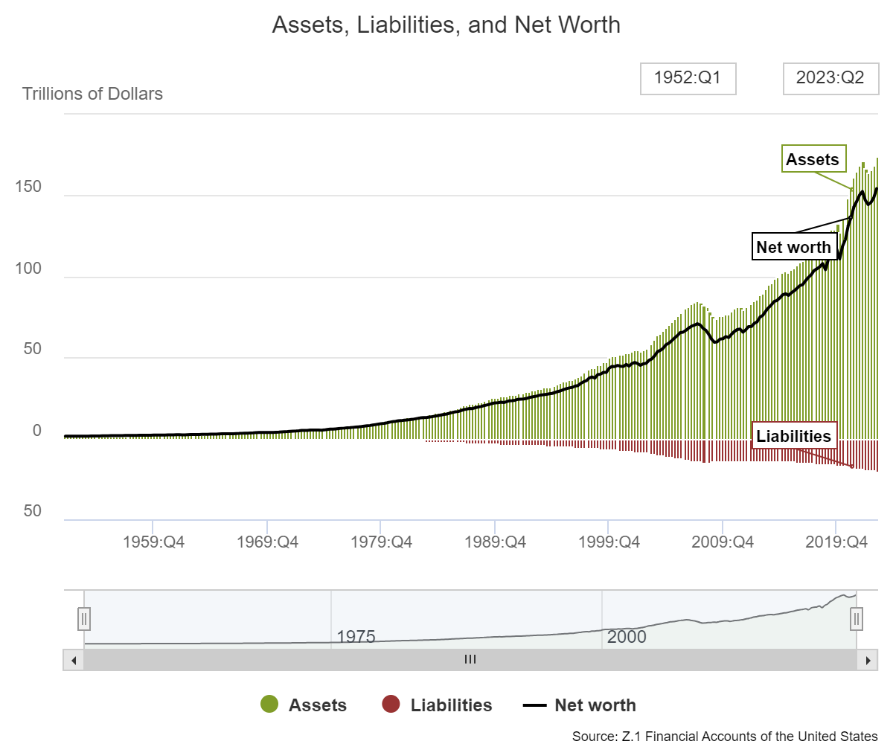Click the 1975 mark in navigator
The image size is (893, 744).
click(x=356, y=637)
